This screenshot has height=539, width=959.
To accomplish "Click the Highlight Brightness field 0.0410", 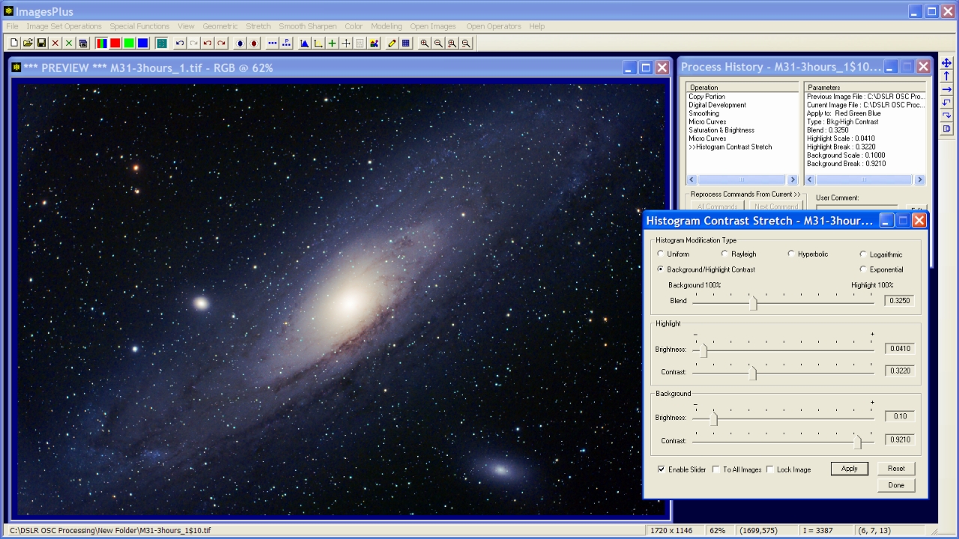I will tap(899, 349).
